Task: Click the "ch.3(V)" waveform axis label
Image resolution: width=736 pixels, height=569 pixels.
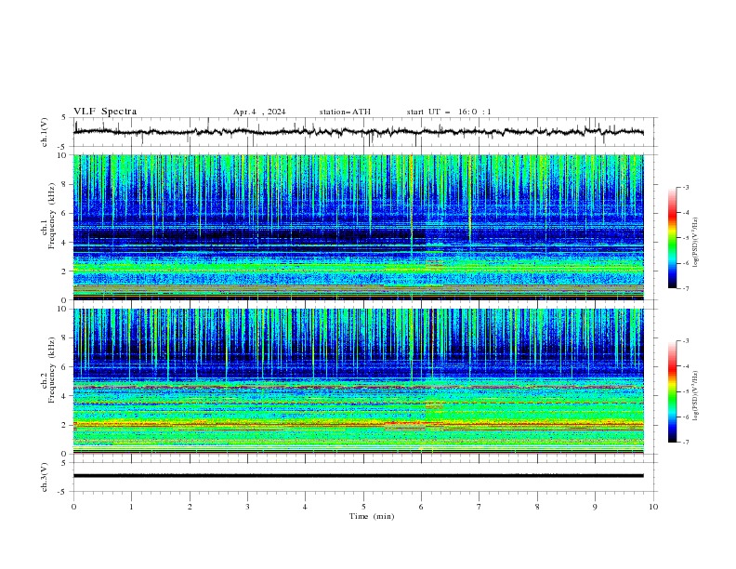Action: pos(45,477)
